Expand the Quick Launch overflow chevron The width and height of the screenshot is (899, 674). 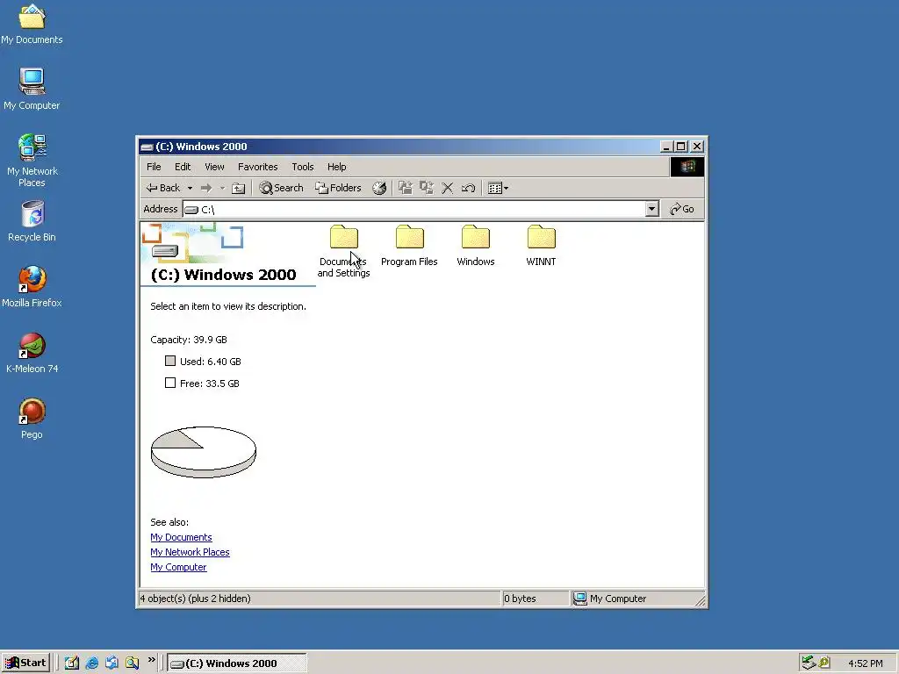(x=151, y=660)
